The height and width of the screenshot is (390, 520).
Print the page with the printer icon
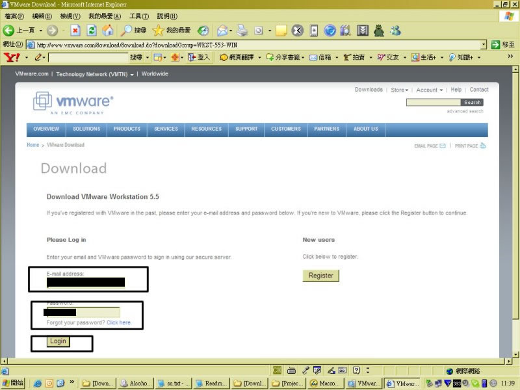(x=242, y=31)
